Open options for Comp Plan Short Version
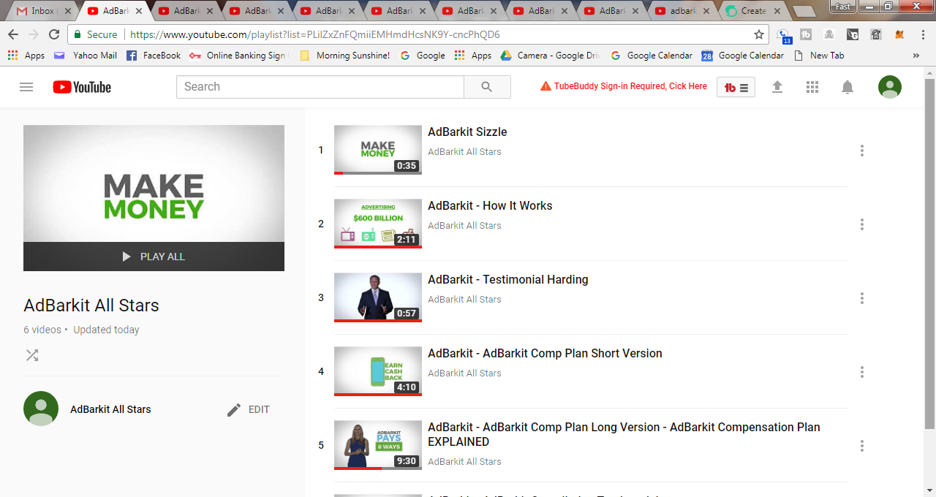The height and width of the screenshot is (497, 936). (862, 372)
